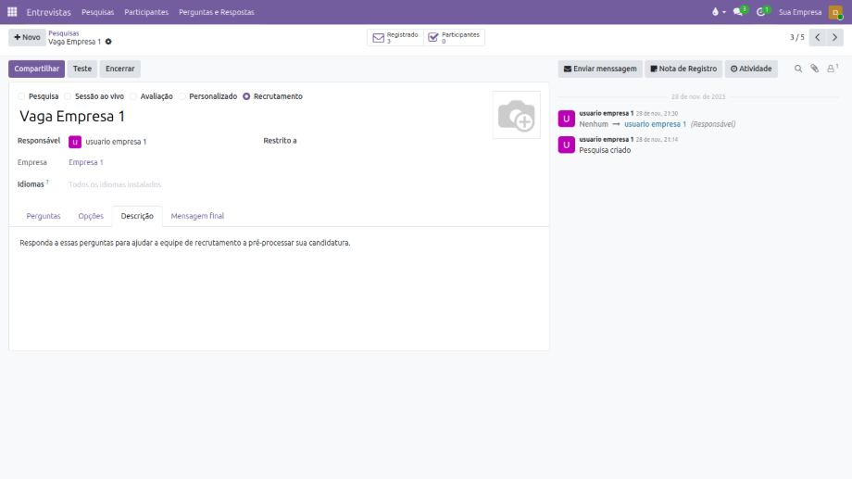The width and height of the screenshot is (852, 479).
Task: Select the Pesquisa radio option
Action: (22, 96)
